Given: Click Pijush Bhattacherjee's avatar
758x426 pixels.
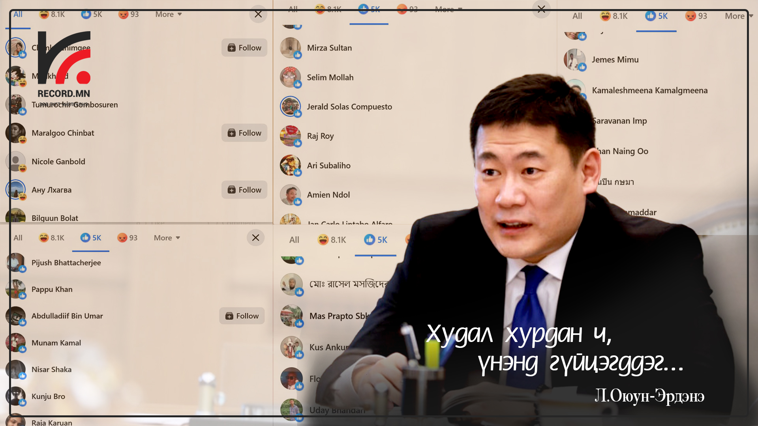Looking at the screenshot, I should [16, 263].
